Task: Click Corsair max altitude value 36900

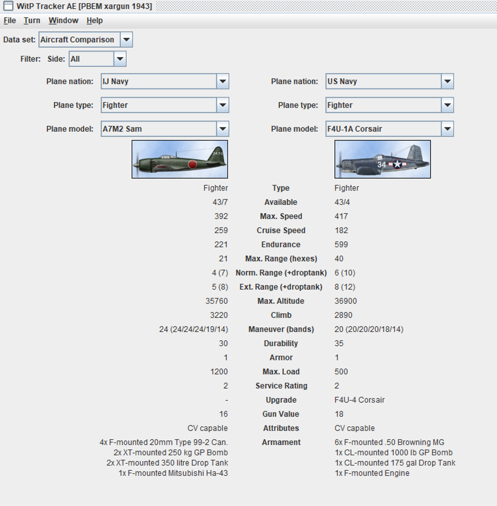Action: 346,301
